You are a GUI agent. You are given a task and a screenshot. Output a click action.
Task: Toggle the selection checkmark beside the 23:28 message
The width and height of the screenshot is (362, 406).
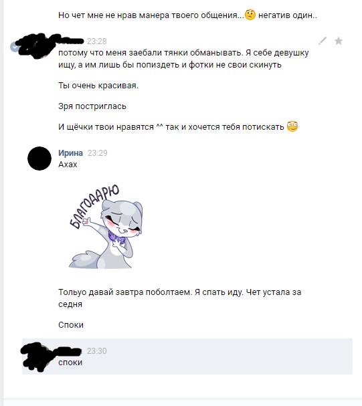tap(14, 47)
